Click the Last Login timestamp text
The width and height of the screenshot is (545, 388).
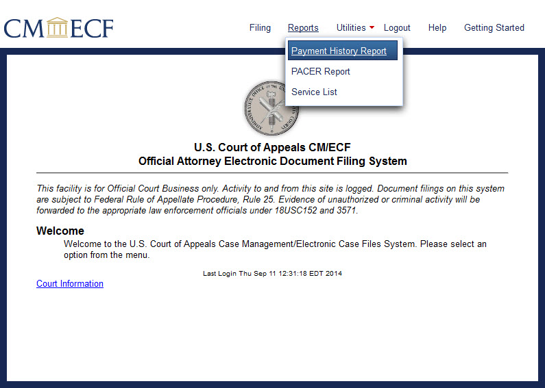tap(272, 274)
